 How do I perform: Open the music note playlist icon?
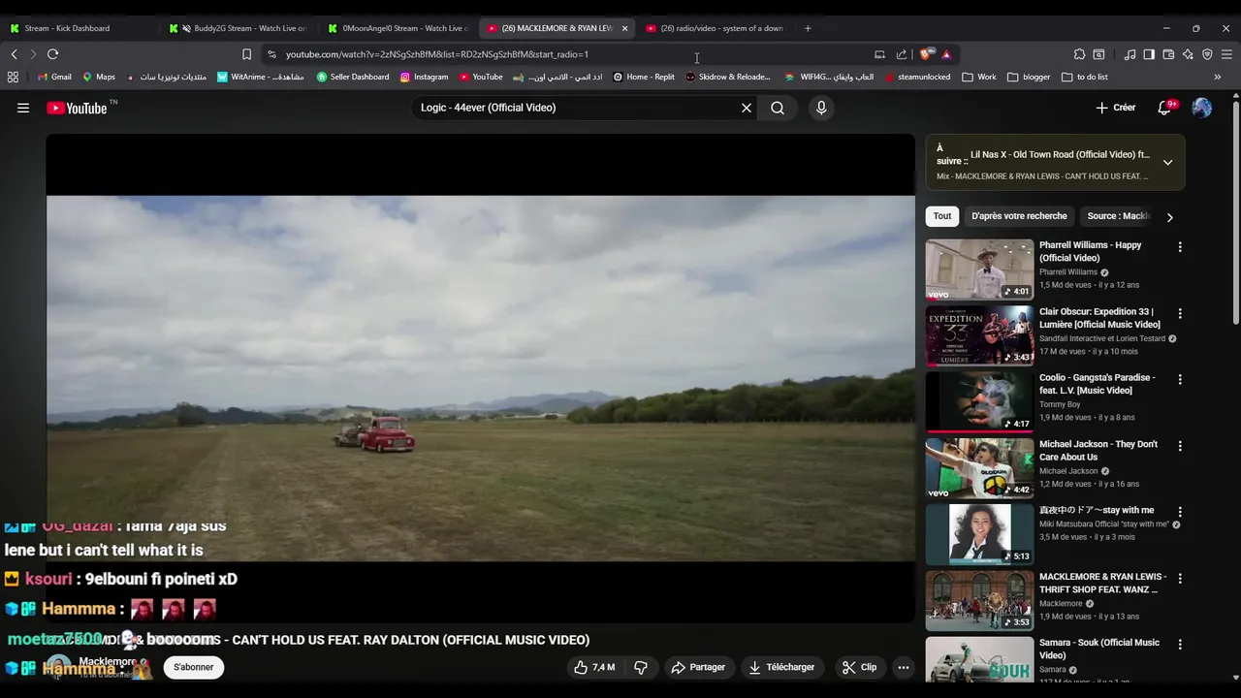pos(1130,54)
